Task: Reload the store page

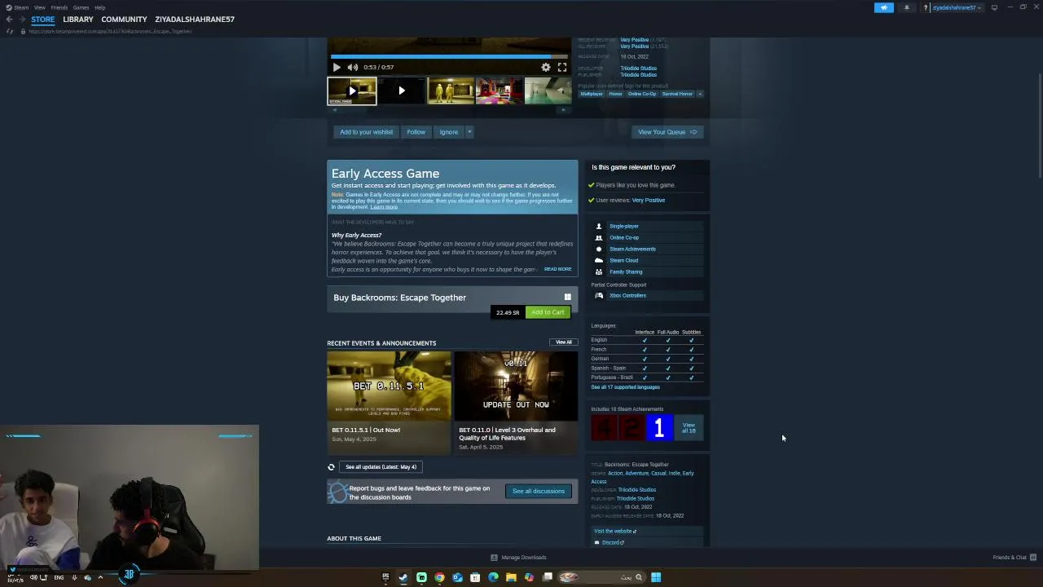Action: click(x=10, y=31)
